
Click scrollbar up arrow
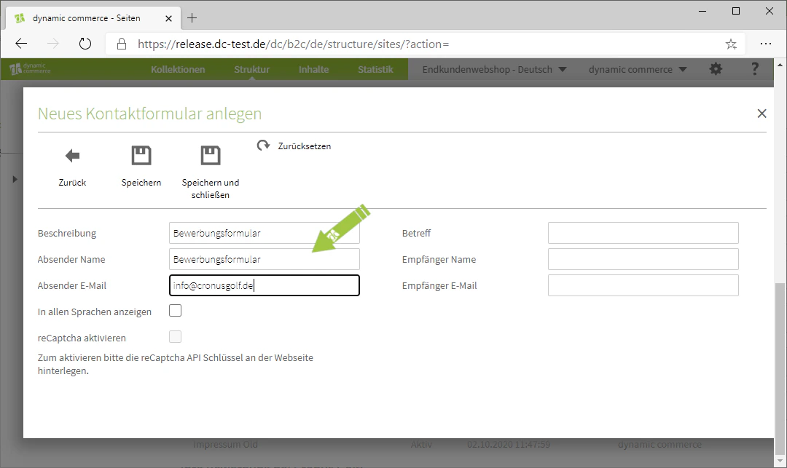pos(780,65)
